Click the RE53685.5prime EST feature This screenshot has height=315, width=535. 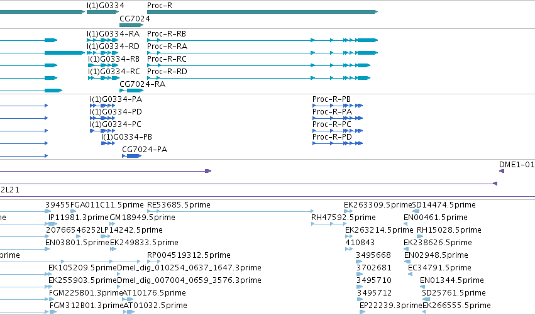click(x=230, y=212)
